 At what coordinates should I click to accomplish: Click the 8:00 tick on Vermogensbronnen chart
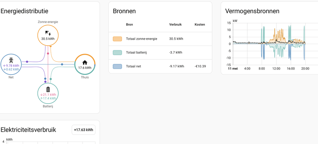pyautogui.click(x=262, y=69)
